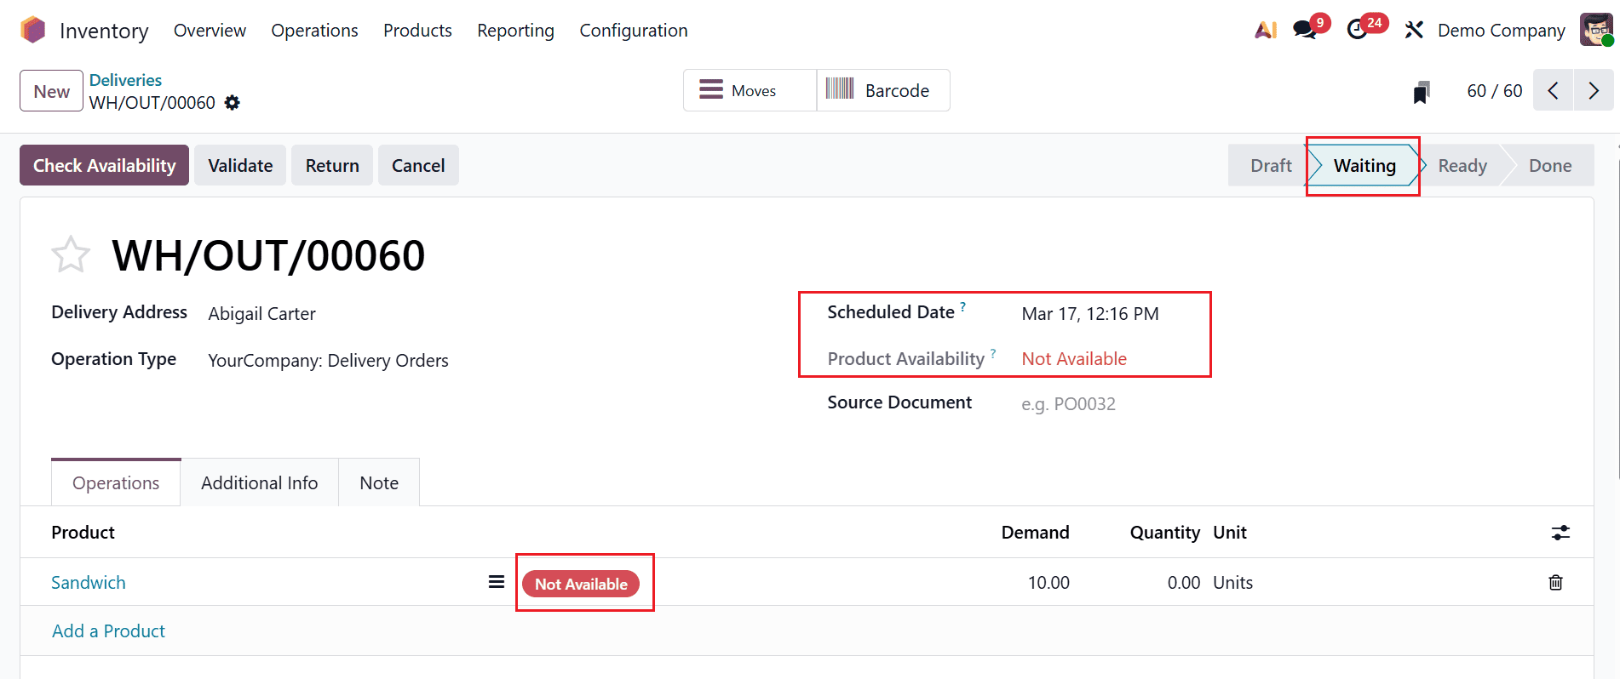Open the Overview menu
The height and width of the screenshot is (679, 1620).
click(210, 31)
